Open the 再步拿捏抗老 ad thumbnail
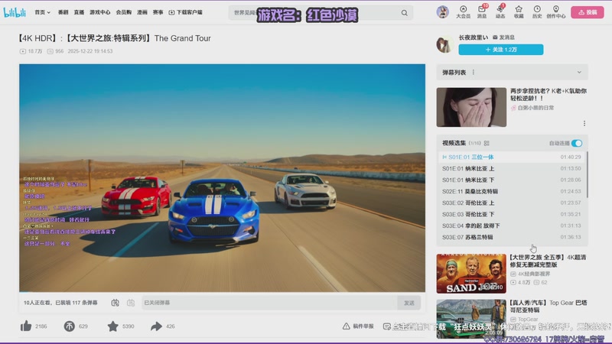This screenshot has width=612, height=344. 471,107
